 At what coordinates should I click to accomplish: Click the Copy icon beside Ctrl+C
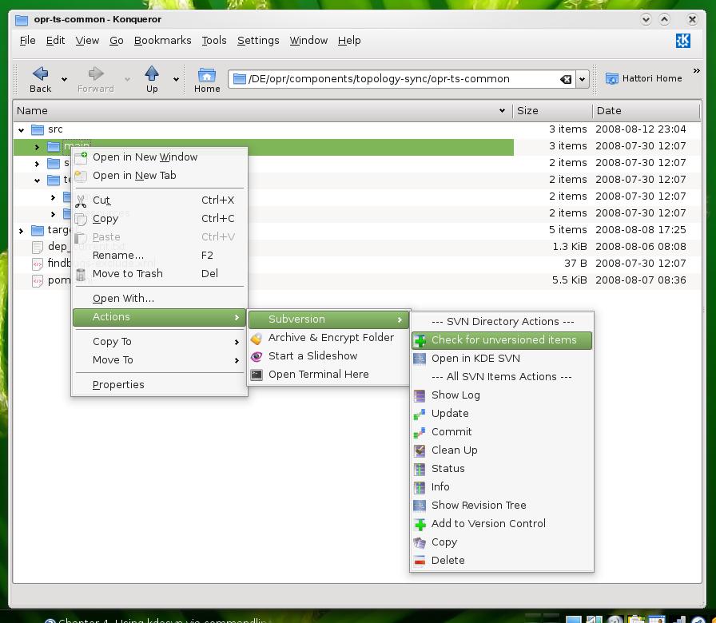tap(81, 219)
